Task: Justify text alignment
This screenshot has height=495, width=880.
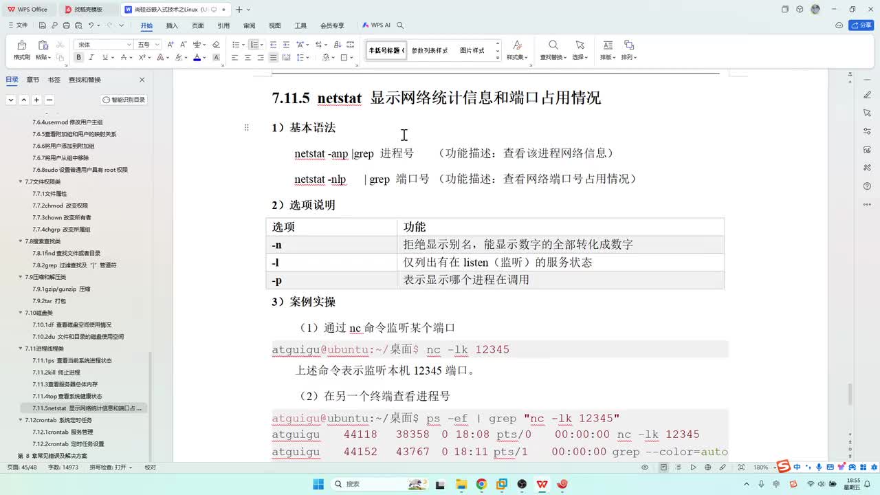Action: (x=274, y=58)
